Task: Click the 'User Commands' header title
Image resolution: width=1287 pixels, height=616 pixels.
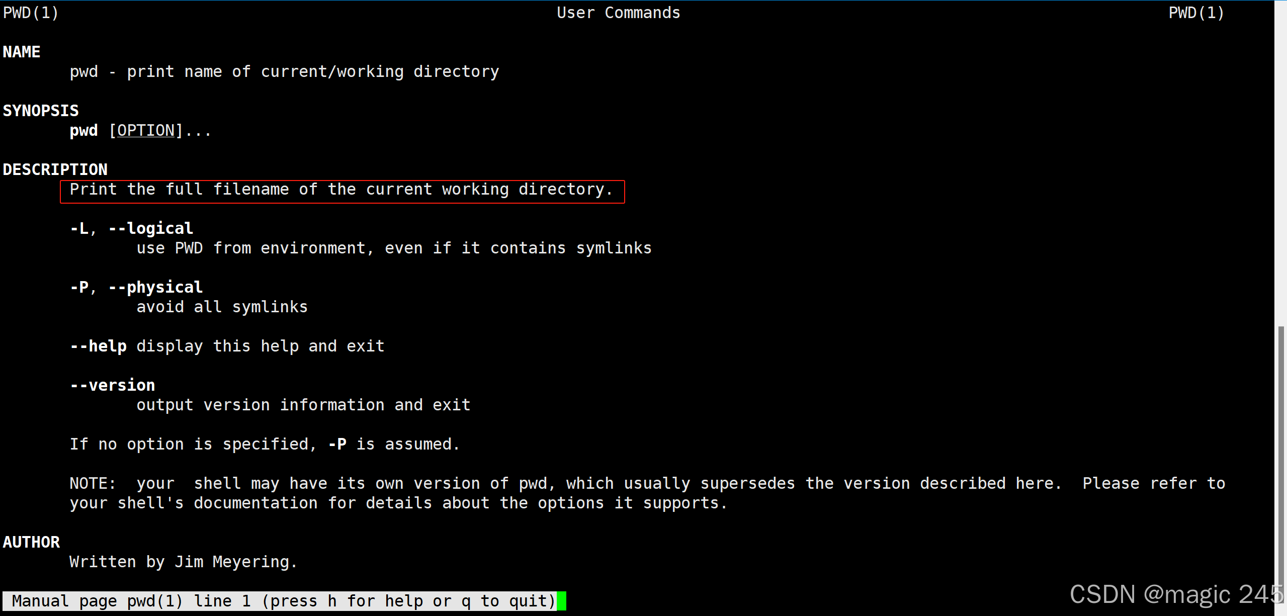Action: (618, 13)
